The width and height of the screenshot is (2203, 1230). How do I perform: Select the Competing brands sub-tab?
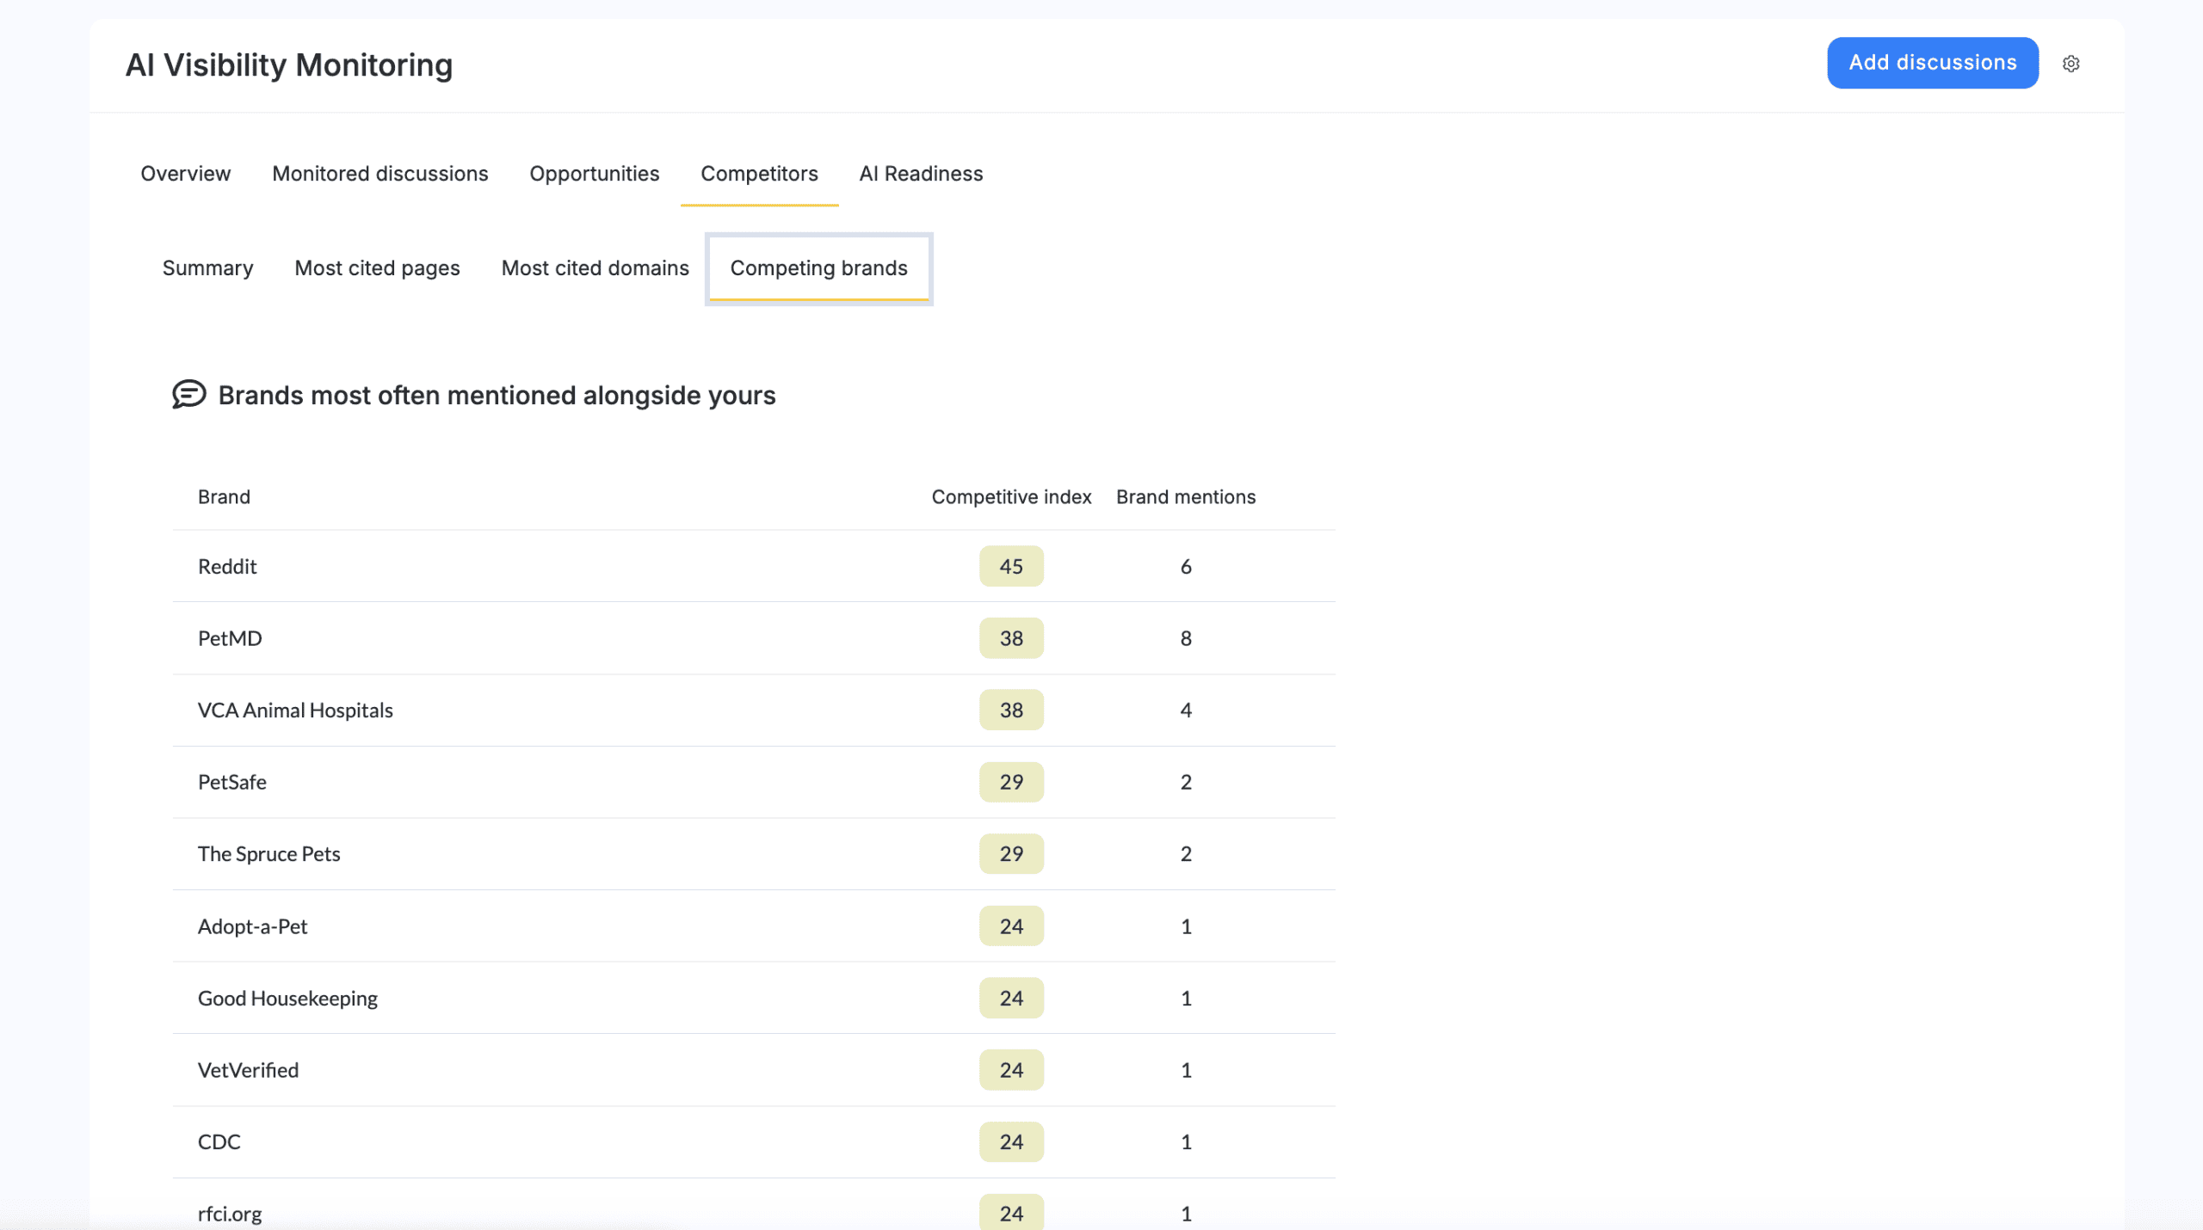[819, 268]
